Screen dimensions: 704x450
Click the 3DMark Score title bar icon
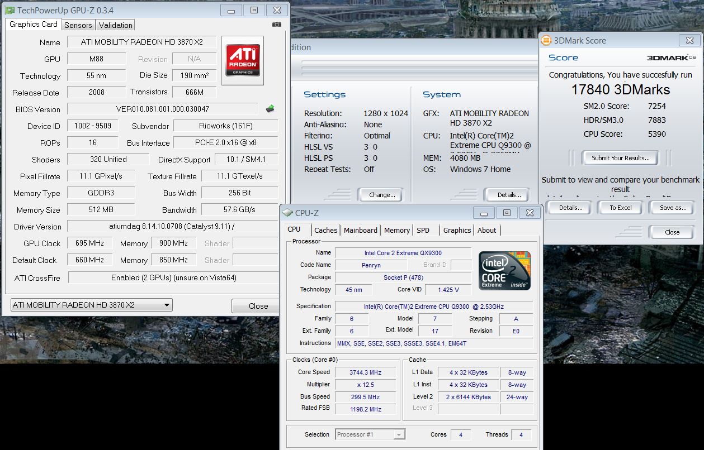tap(546, 40)
